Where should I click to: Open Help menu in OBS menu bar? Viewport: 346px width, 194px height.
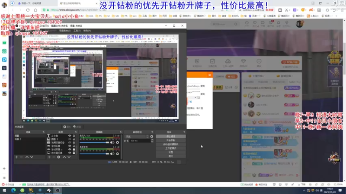tap(87, 31)
